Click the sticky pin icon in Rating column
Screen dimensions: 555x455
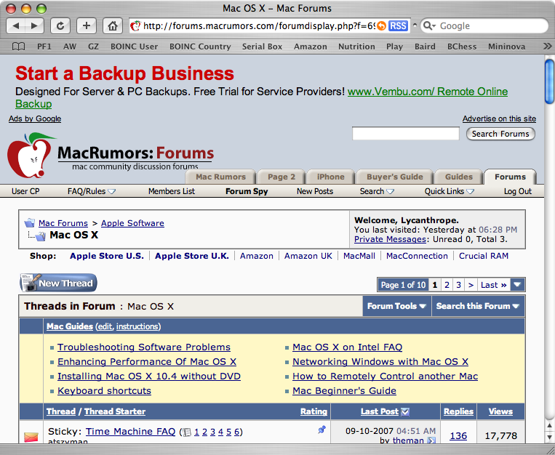[322, 430]
